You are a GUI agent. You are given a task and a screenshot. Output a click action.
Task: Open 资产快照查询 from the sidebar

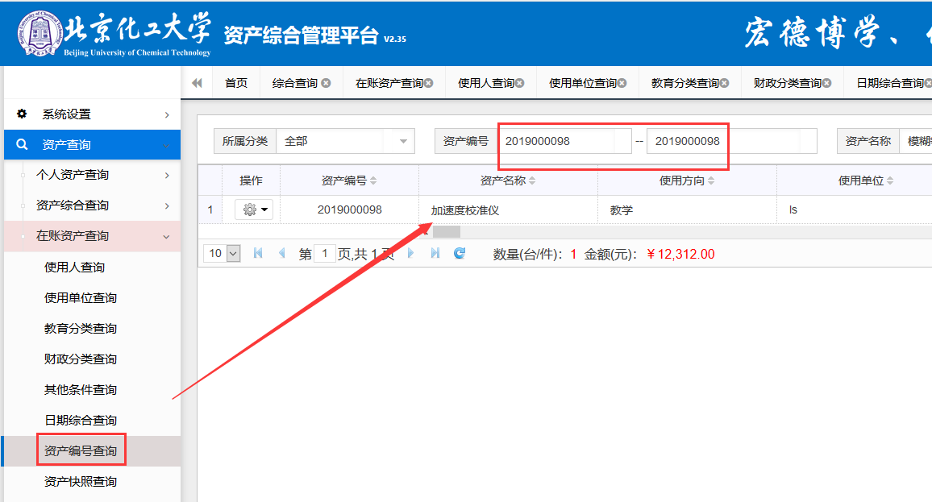(x=81, y=482)
